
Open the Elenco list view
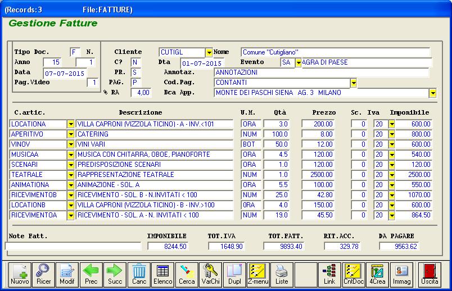pos(162,274)
